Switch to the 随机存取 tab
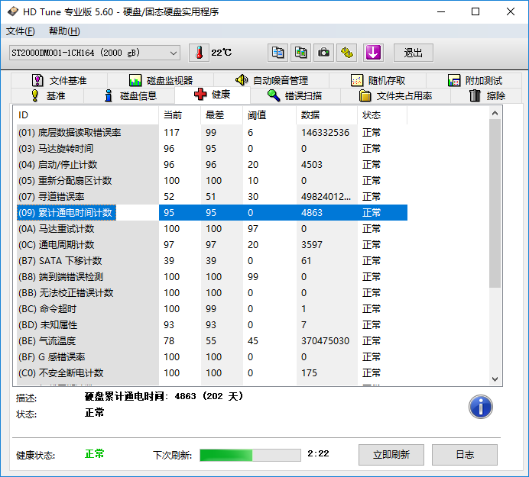Screen dimensions: 529x477 coord(378,80)
